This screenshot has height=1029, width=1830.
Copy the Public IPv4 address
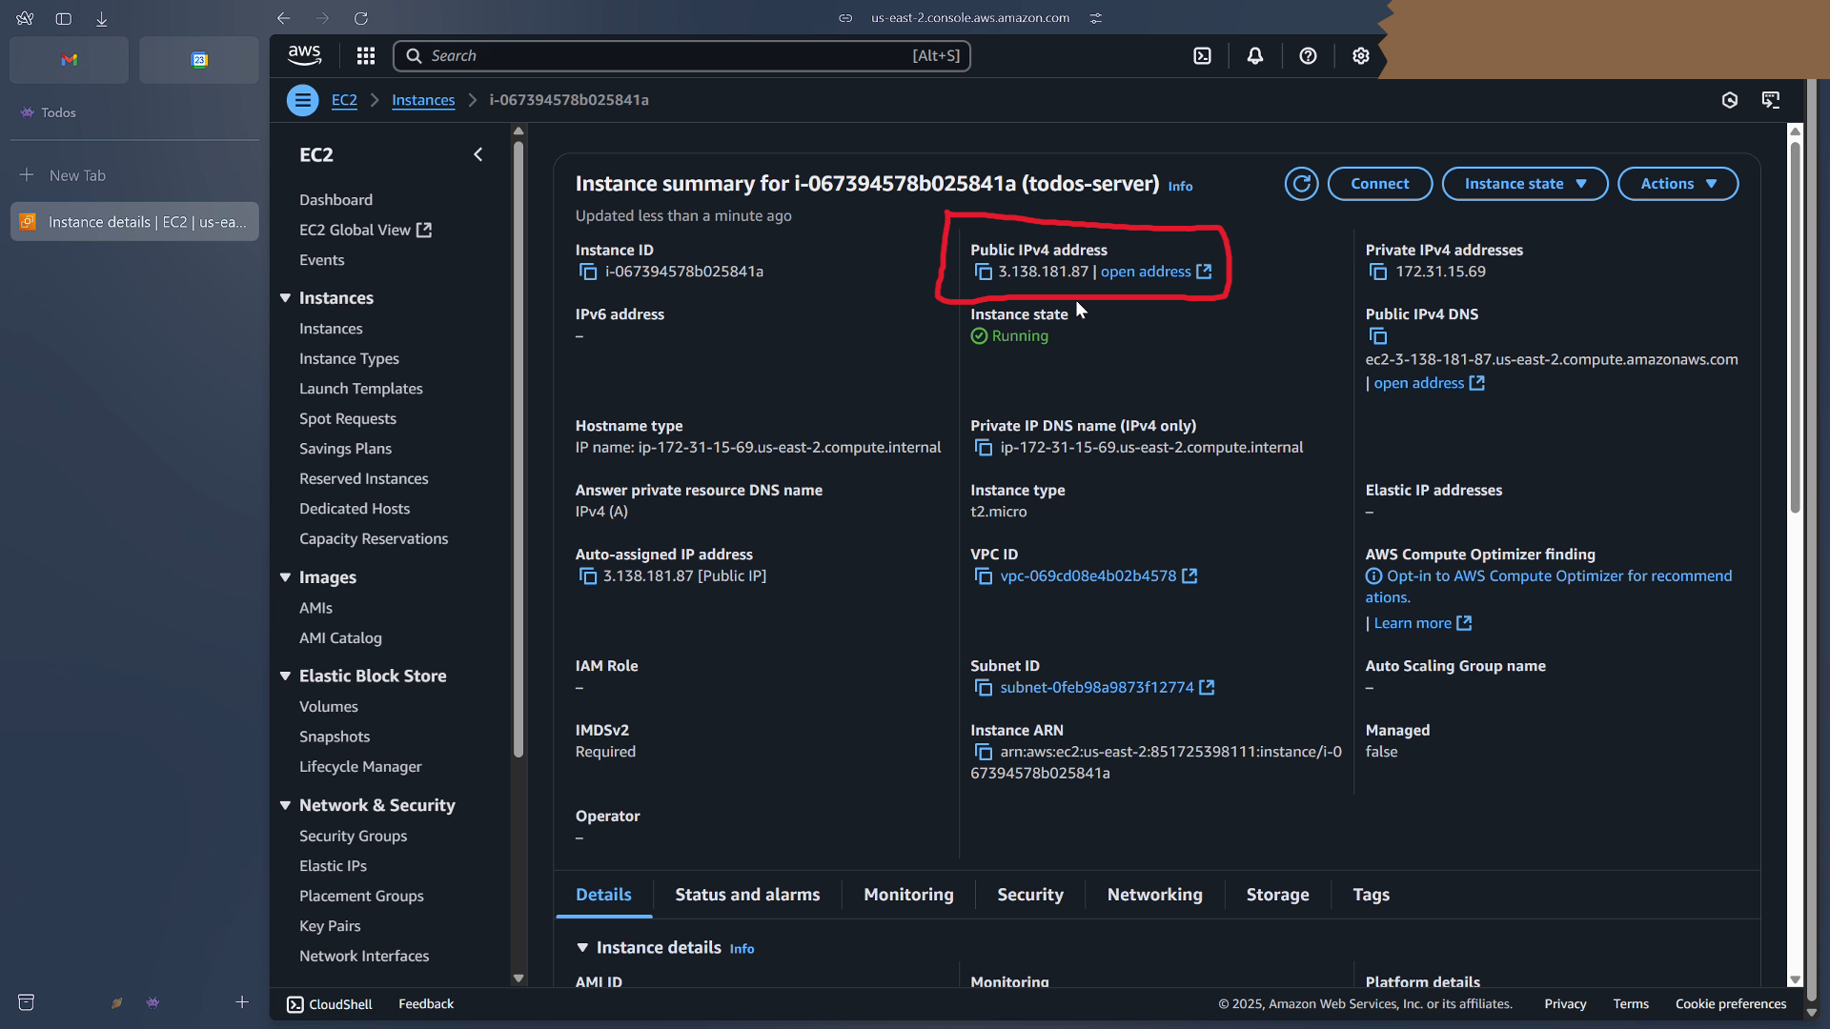(983, 272)
